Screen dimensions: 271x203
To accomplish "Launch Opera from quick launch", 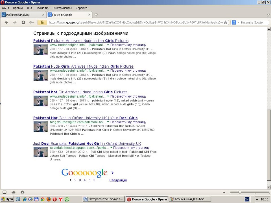I will point(54,199).
